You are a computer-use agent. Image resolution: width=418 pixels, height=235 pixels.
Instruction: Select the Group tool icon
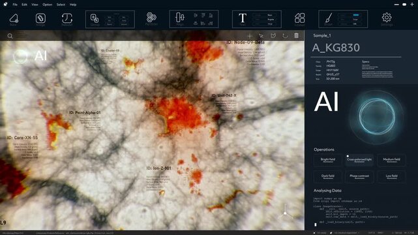(x=95, y=18)
